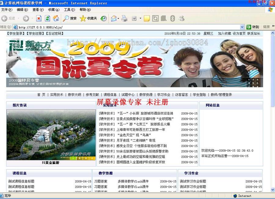Open article 月牙泉现“二泉相映”奇观
275x199 pixels.
136,141
